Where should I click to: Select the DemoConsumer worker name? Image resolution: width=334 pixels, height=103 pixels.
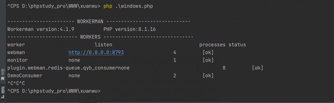[x=25, y=76]
